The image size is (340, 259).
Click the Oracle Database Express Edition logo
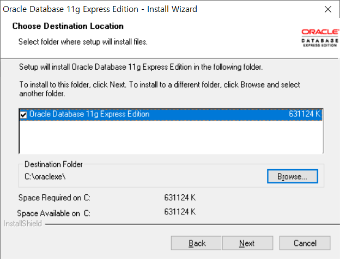[x=320, y=38]
